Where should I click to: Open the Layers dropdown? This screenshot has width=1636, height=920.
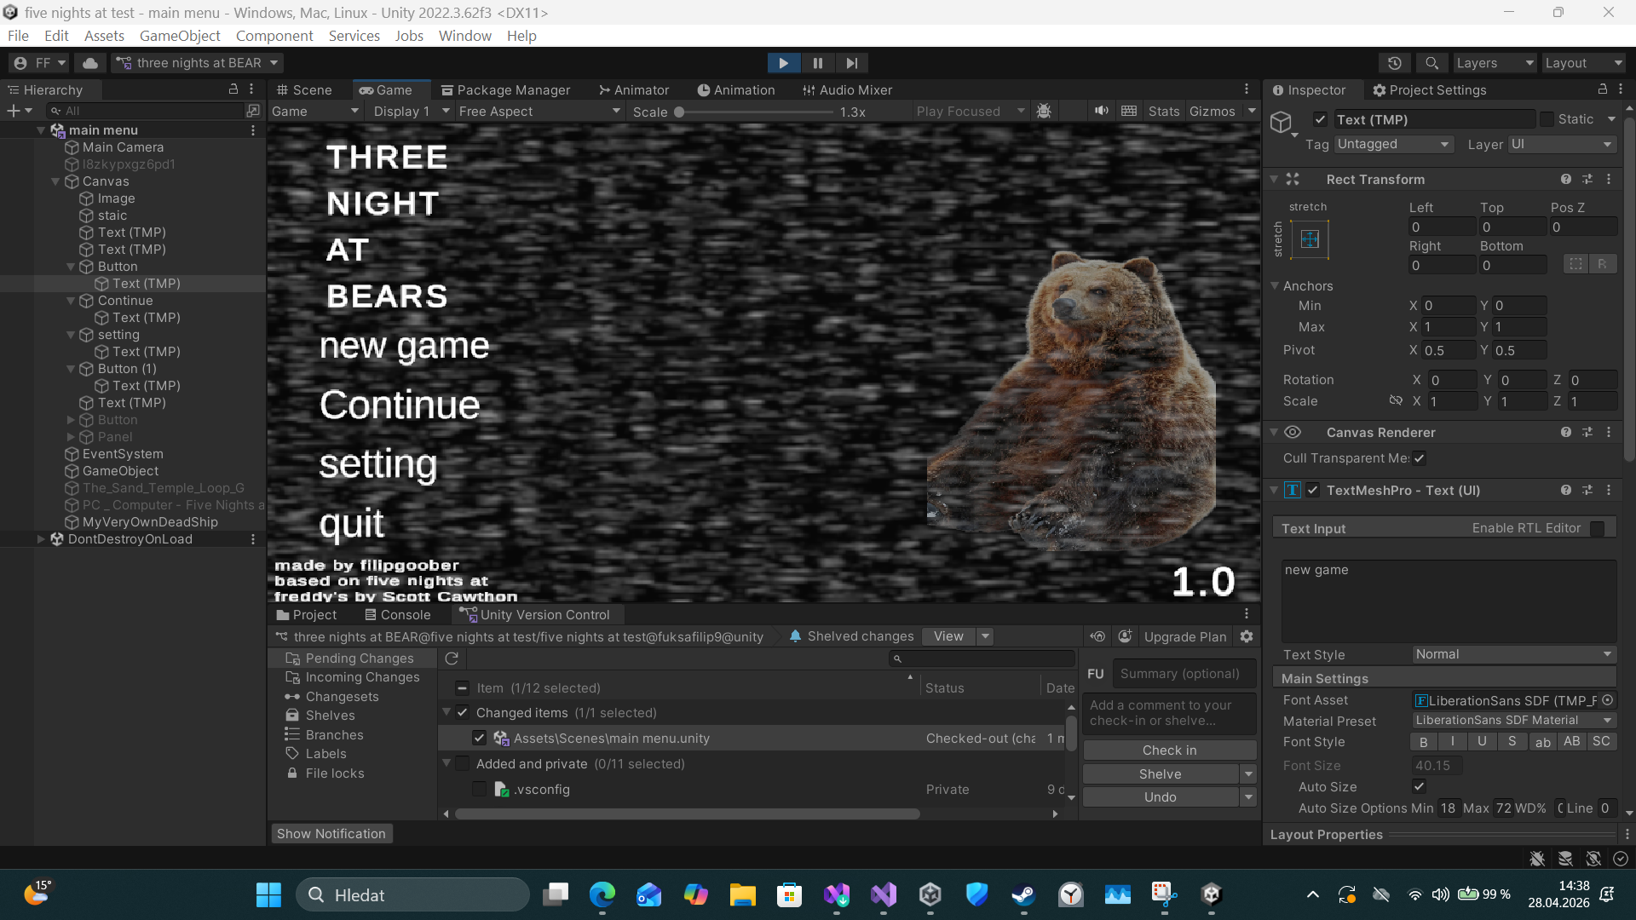tap(1495, 63)
